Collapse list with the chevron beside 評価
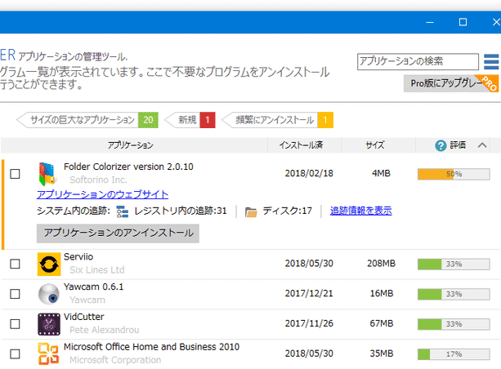Screen dimensions: 501x369 (x=482, y=145)
